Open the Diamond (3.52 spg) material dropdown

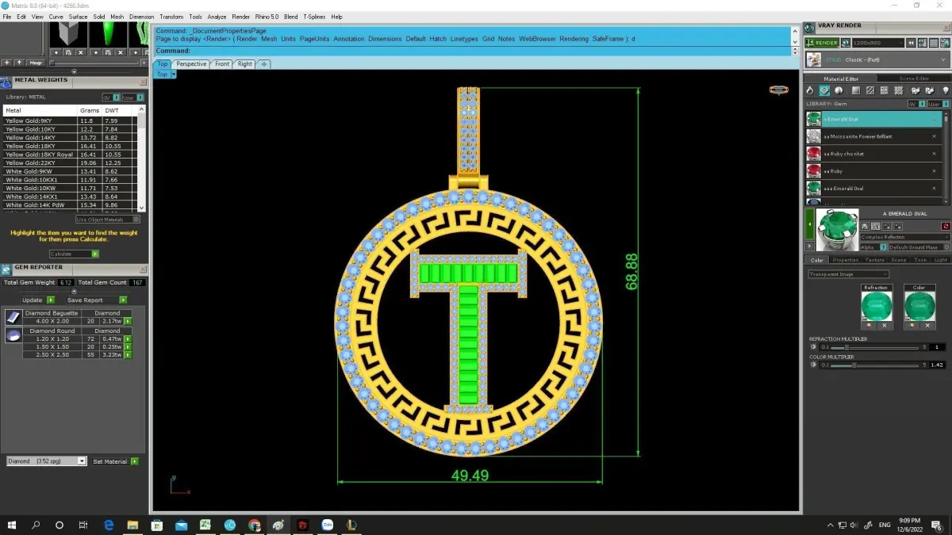[x=46, y=461]
